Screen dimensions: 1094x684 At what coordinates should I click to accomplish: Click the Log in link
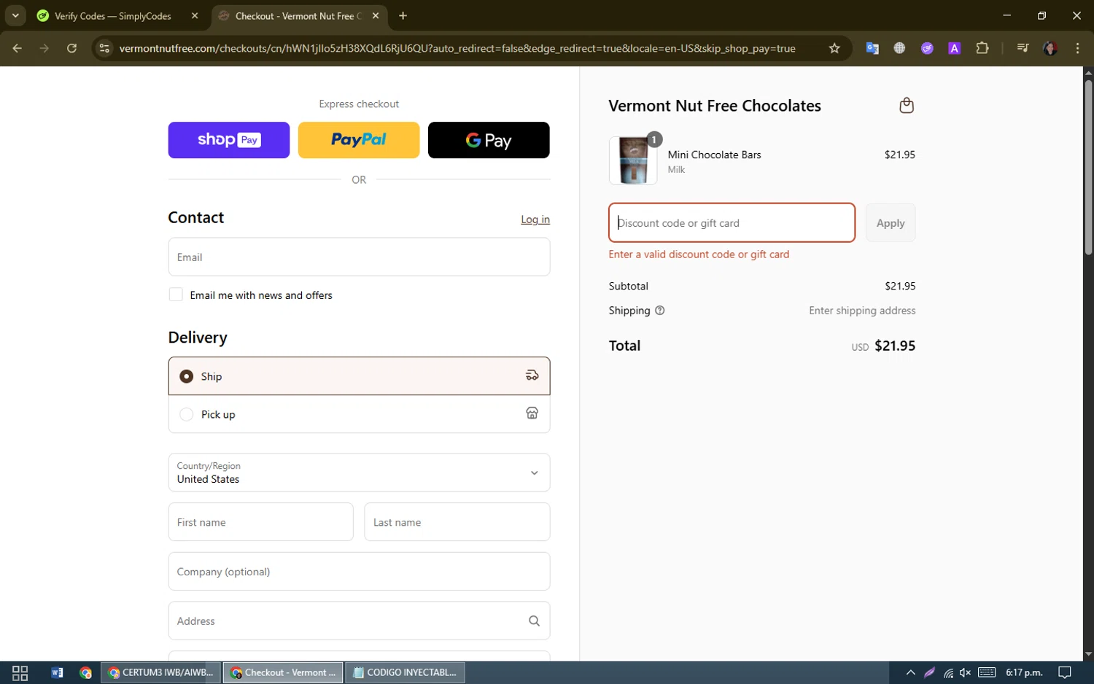point(535,219)
